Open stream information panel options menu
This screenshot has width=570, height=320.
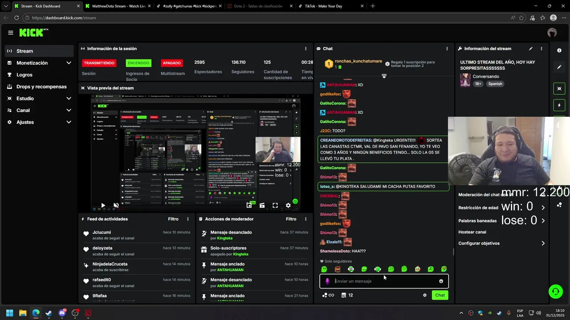point(541,48)
